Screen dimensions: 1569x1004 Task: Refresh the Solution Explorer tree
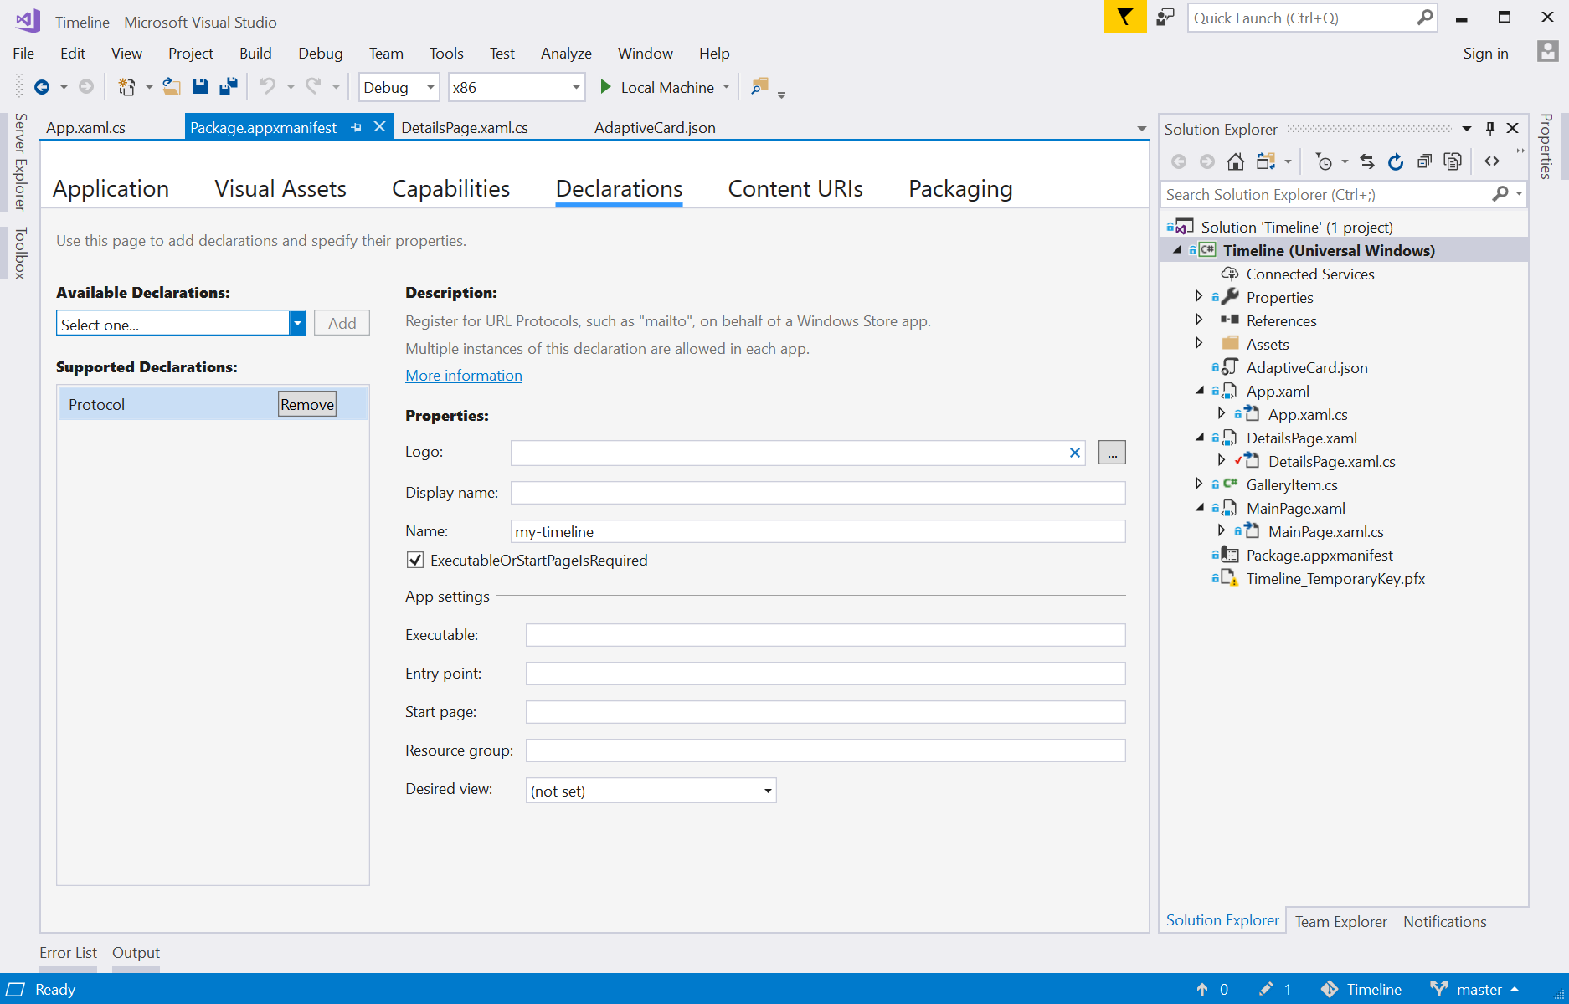point(1396,161)
